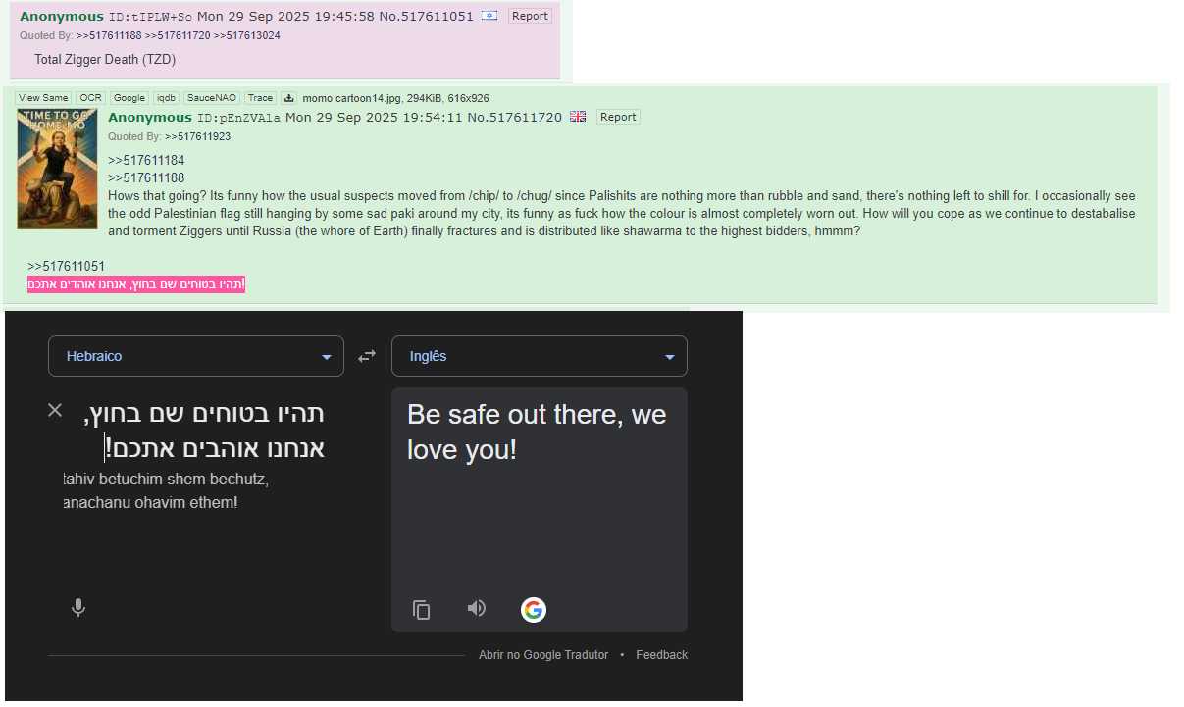Swap languages with the double-arrow icon

(x=367, y=356)
